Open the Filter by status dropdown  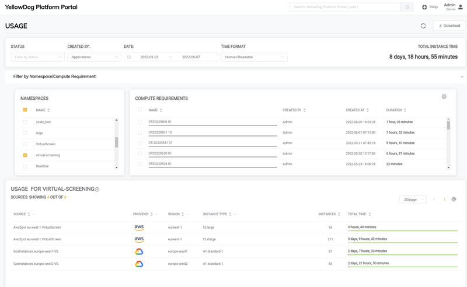tap(37, 57)
